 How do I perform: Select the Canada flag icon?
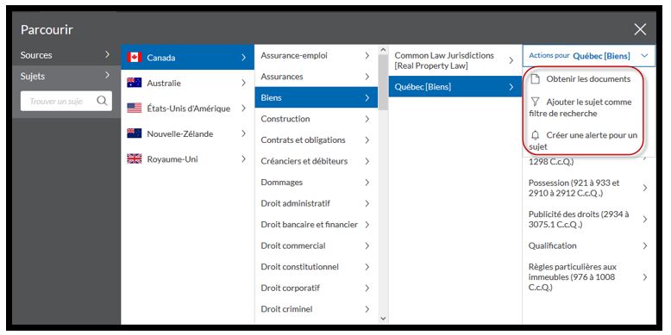click(134, 57)
